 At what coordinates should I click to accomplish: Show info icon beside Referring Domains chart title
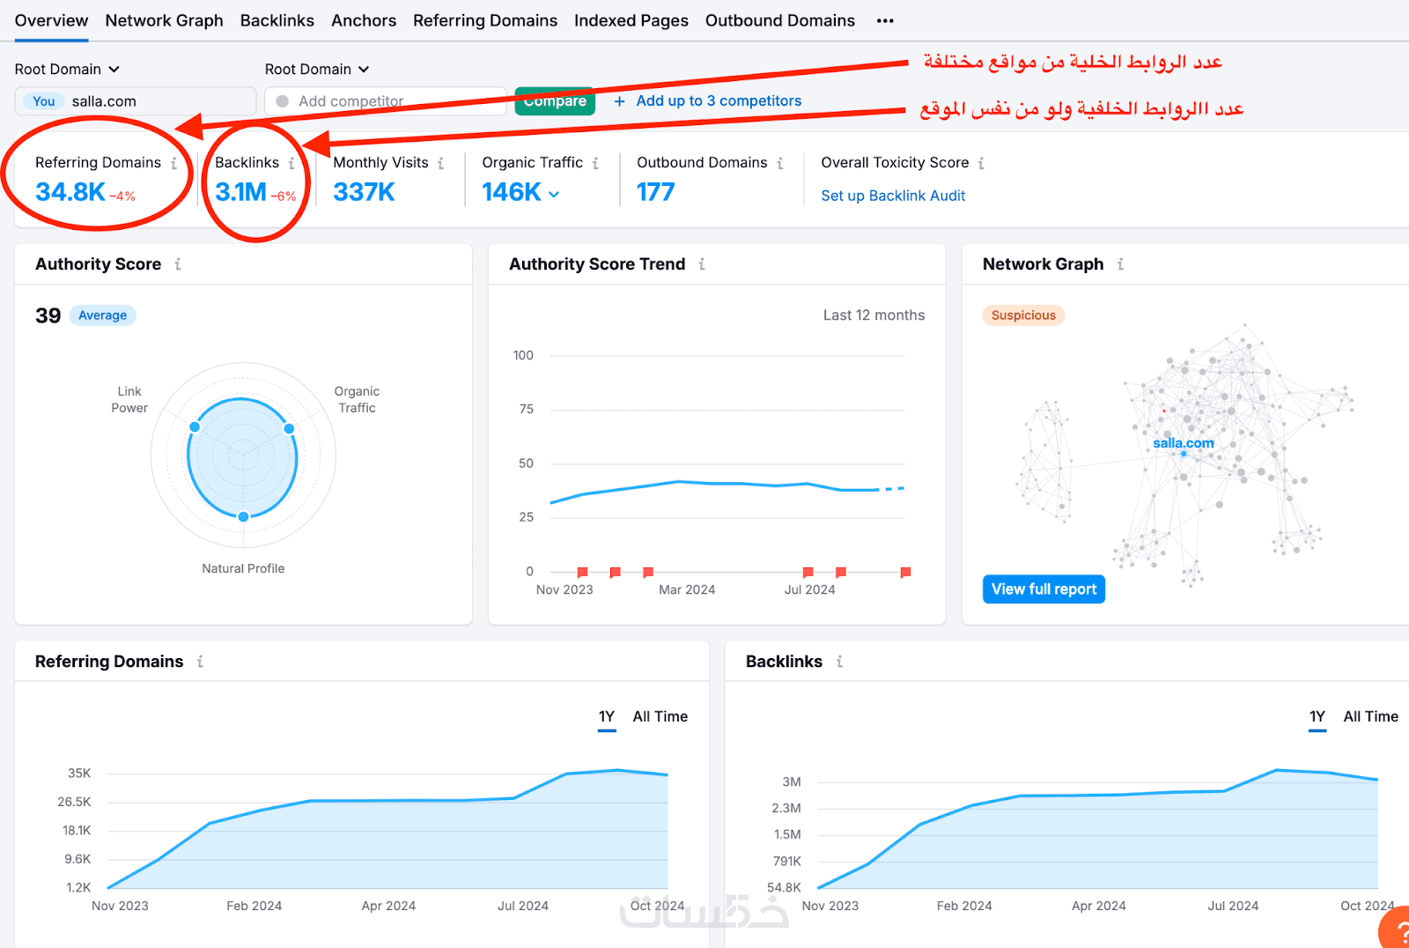coord(201,662)
